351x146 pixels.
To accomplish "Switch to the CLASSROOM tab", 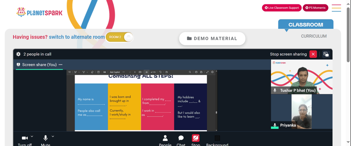I will (306, 25).
